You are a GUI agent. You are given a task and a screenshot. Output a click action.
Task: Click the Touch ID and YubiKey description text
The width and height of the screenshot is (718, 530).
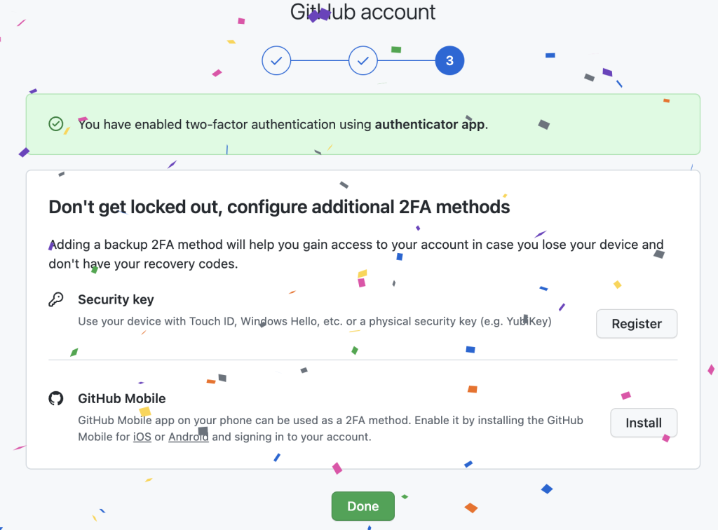[x=314, y=322]
